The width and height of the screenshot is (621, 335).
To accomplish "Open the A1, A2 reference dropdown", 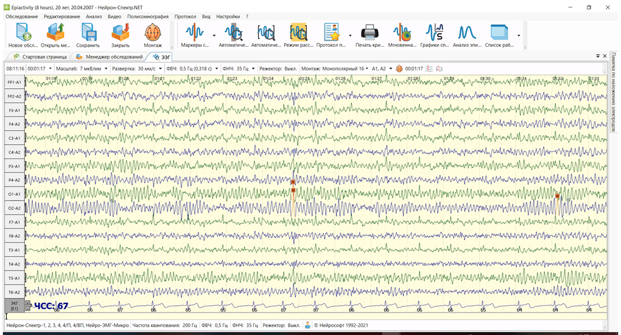I will pos(390,69).
